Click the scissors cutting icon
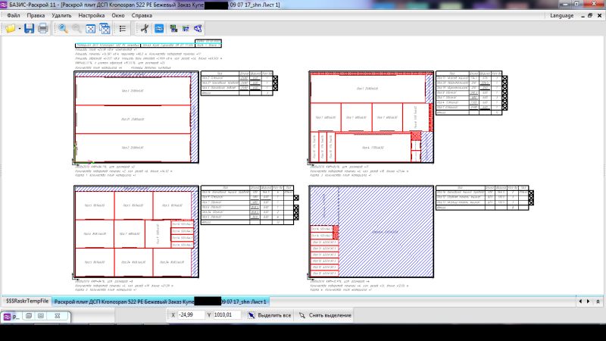This screenshot has width=606, height=341. [144, 29]
